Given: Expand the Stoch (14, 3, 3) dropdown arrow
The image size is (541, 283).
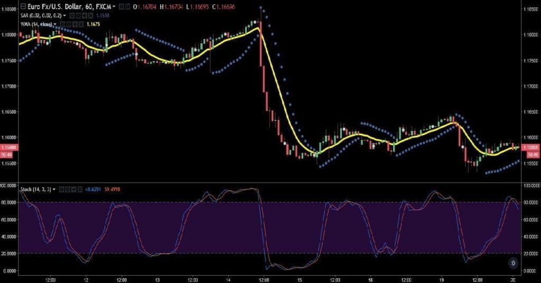Looking at the screenshot, I should coord(54,189).
